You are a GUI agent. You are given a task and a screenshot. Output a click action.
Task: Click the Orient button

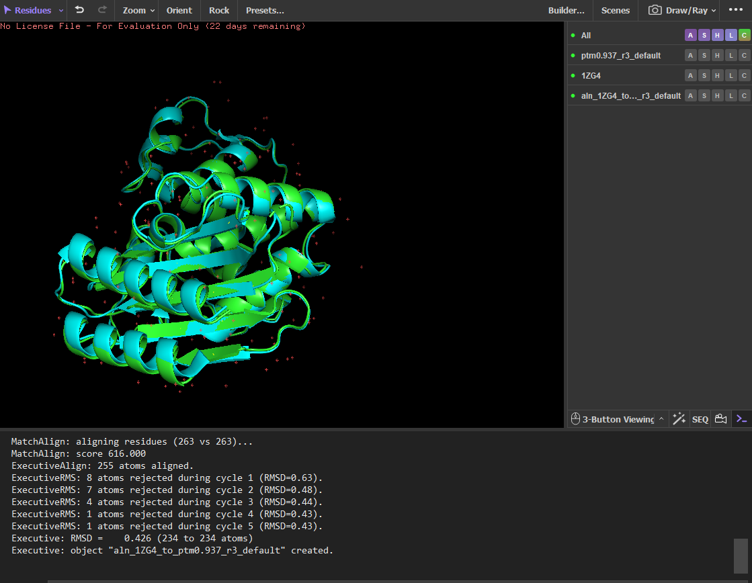[179, 10]
